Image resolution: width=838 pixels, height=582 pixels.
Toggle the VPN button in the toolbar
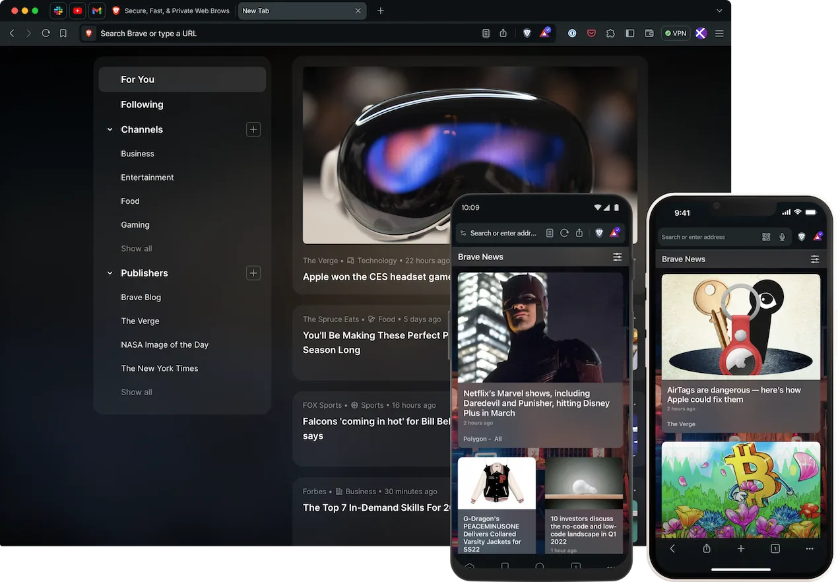point(675,33)
